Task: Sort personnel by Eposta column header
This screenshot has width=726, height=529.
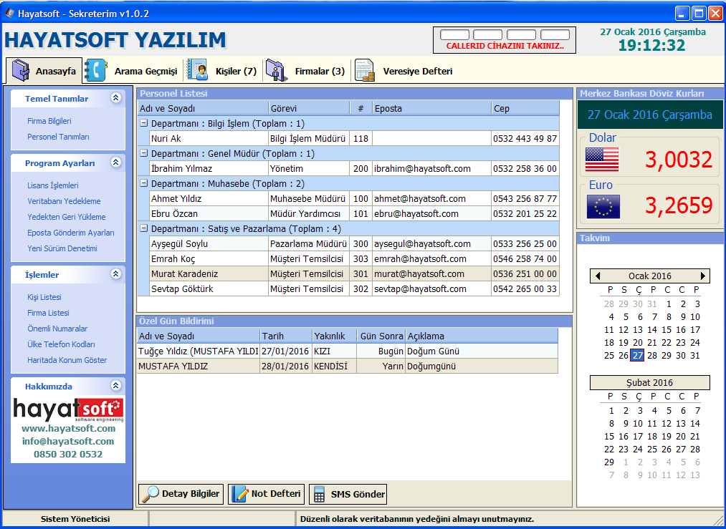Action: point(431,109)
